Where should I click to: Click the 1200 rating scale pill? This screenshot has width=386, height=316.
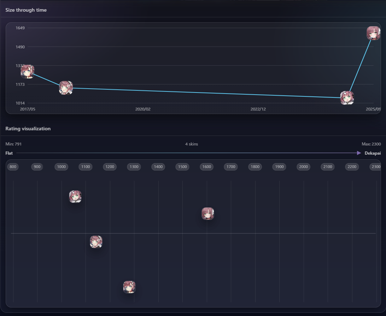pyautogui.click(x=110, y=167)
